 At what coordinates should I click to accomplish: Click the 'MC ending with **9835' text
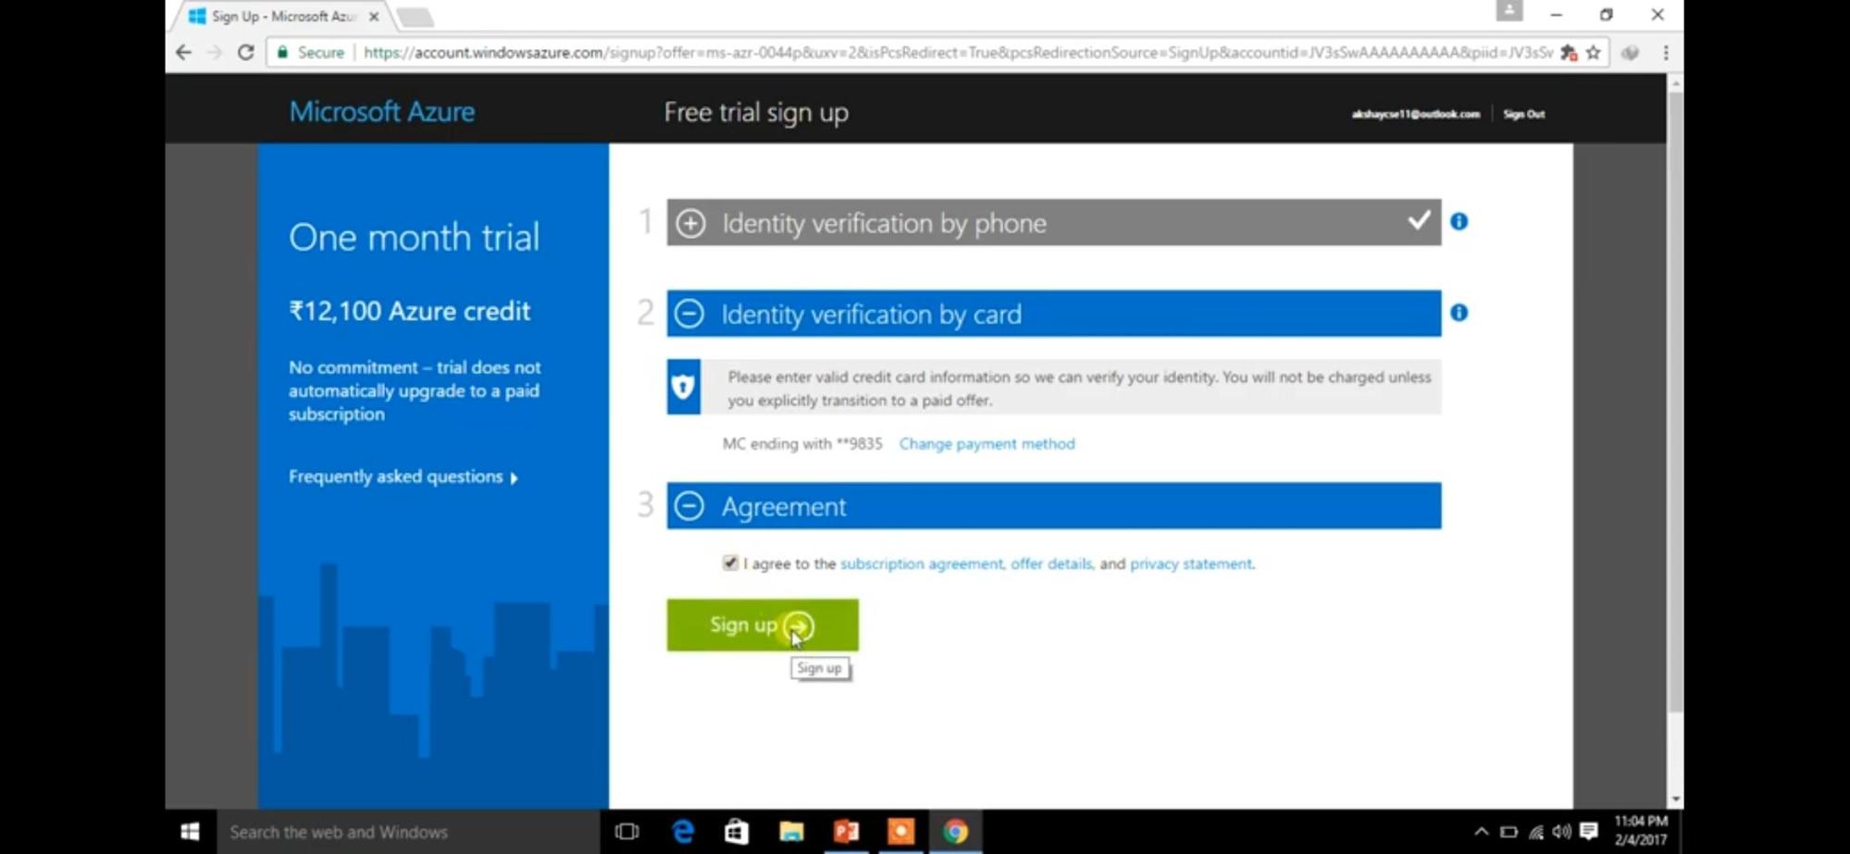(x=802, y=444)
